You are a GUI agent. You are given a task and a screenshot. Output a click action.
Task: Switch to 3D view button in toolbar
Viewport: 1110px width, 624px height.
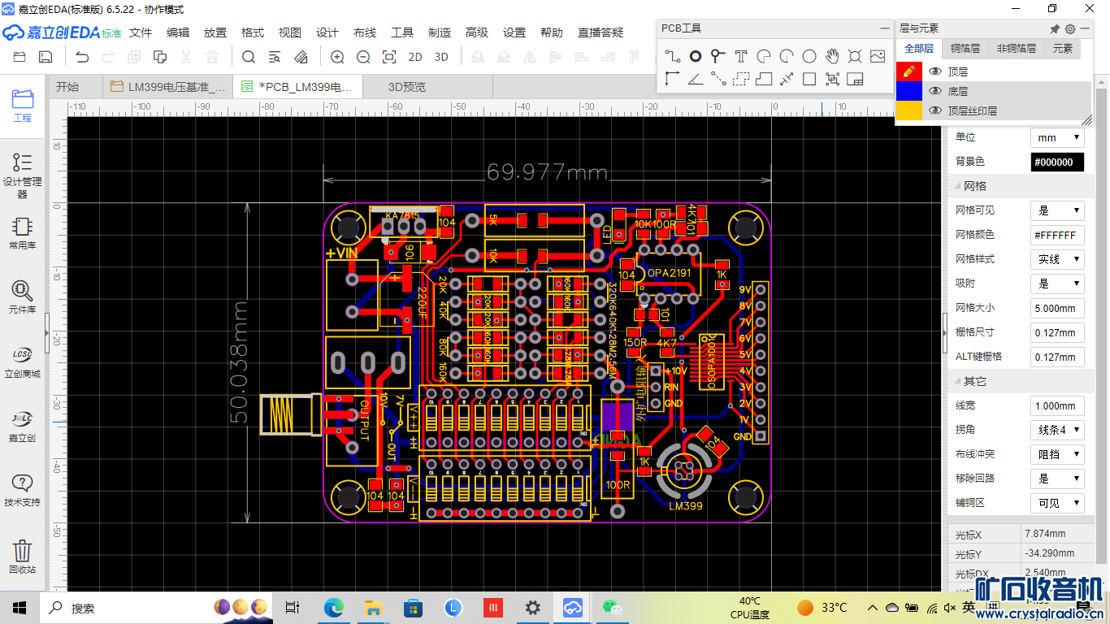(441, 57)
